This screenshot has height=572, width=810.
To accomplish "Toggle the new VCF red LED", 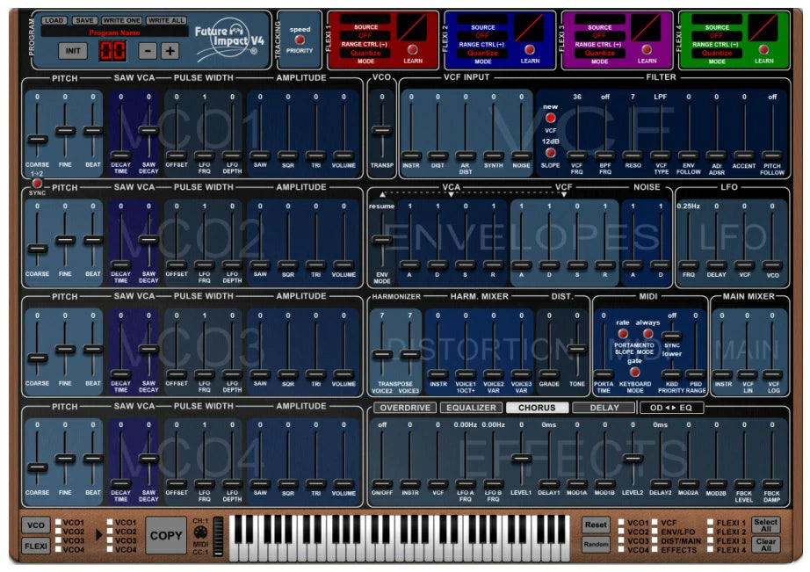I will [x=551, y=118].
